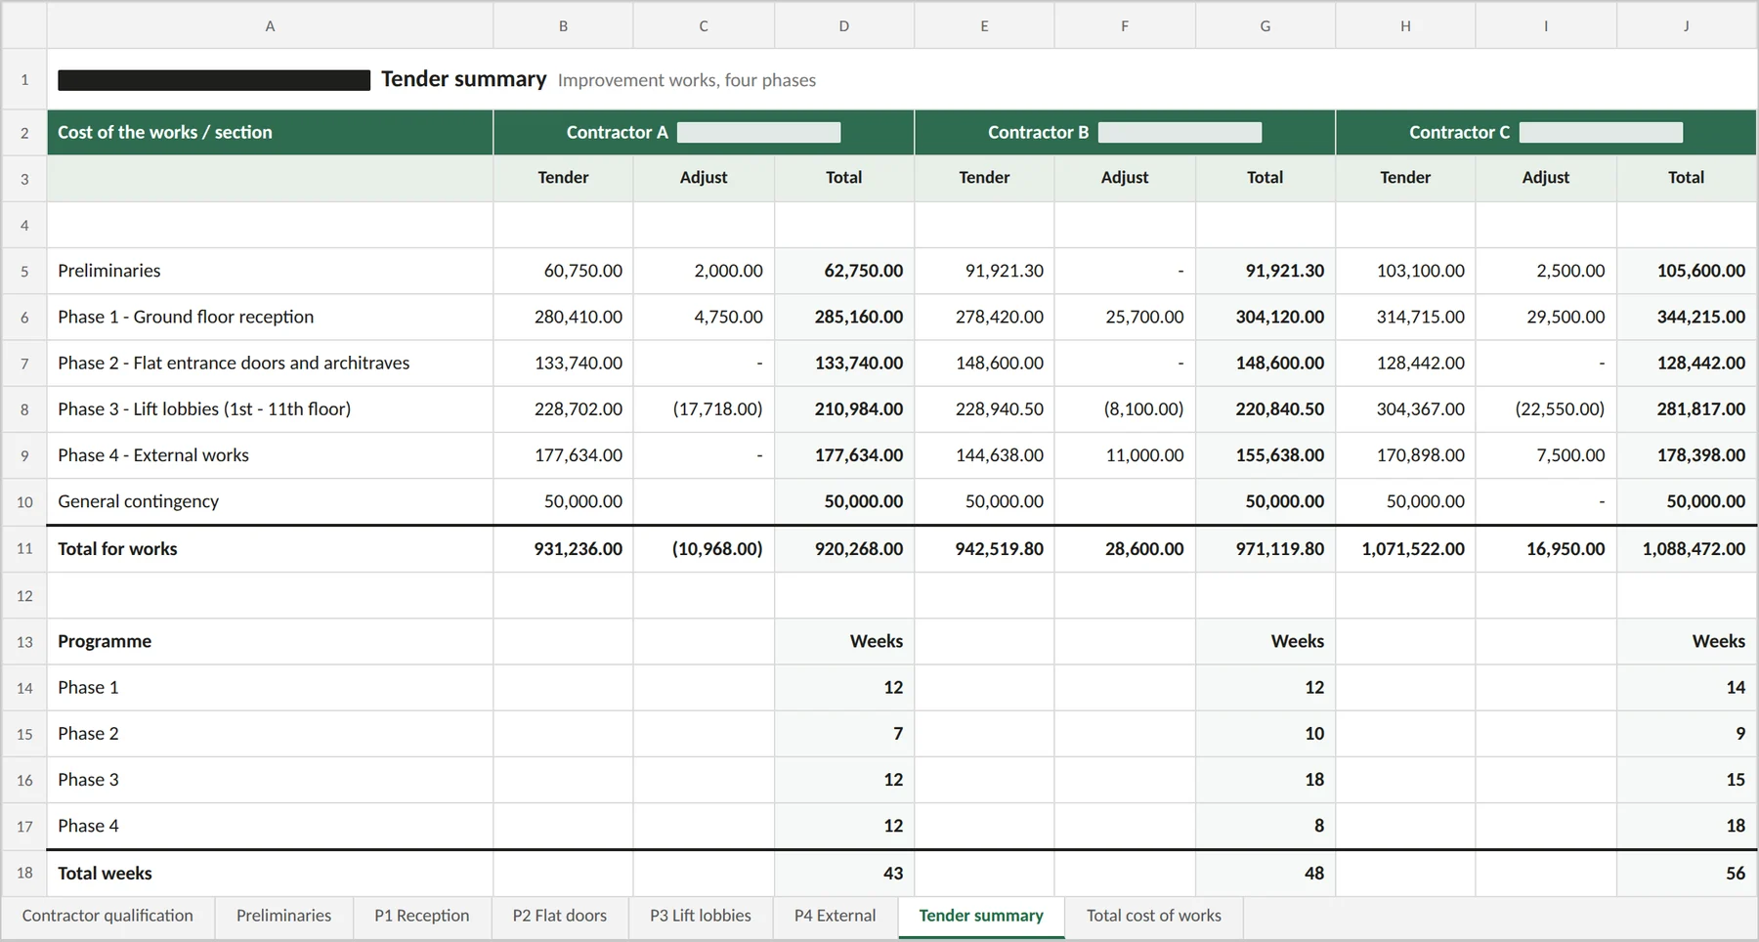Viewport: 1759px width, 942px height.
Task: Select column J header
Action: [x=1687, y=26]
